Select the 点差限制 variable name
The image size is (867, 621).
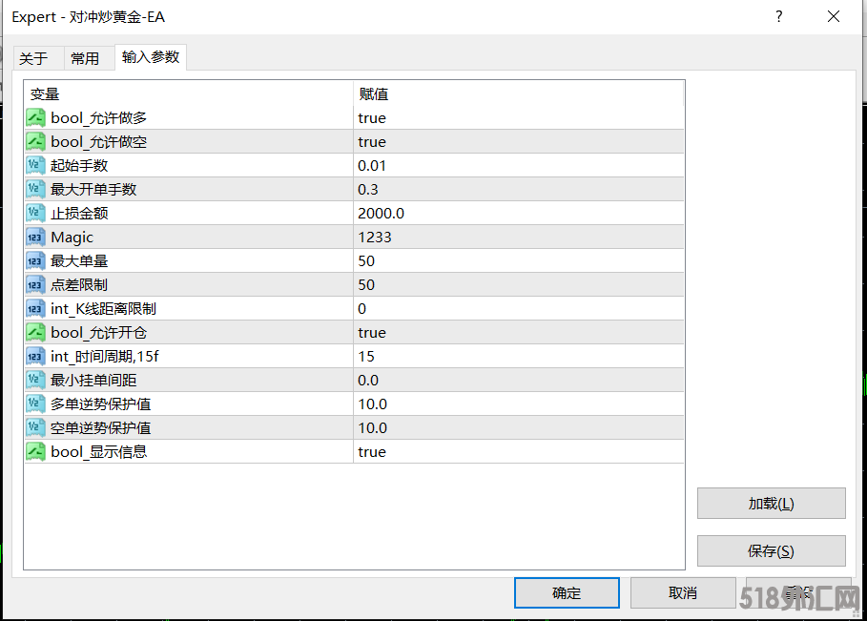79,284
